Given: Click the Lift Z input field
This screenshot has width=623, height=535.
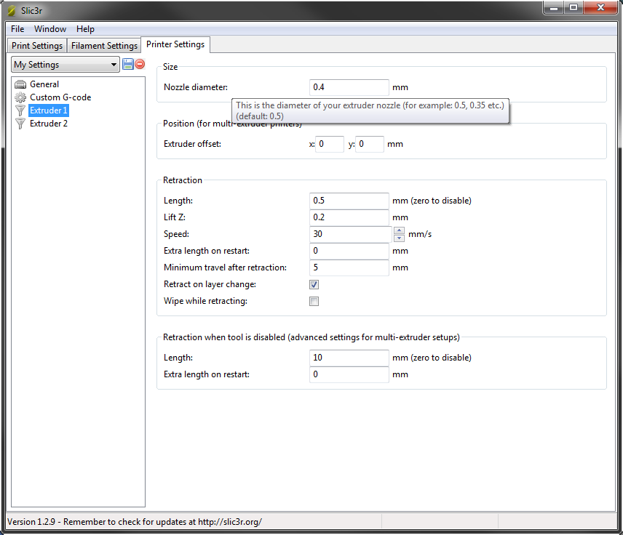Looking at the screenshot, I should coord(349,217).
